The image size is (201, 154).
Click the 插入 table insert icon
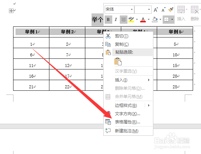point(181,10)
